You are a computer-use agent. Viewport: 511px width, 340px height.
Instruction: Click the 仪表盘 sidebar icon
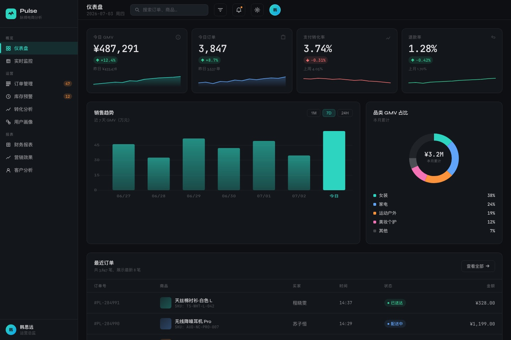8,48
